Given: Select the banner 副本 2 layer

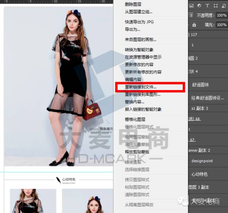Looking at the screenshot, I should point(208,150).
